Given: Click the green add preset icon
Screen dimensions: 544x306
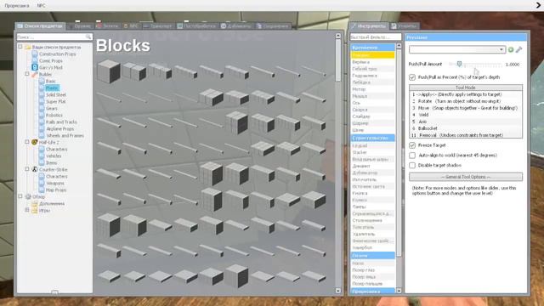Looking at the screenshot, I should (x=511, y=49).
